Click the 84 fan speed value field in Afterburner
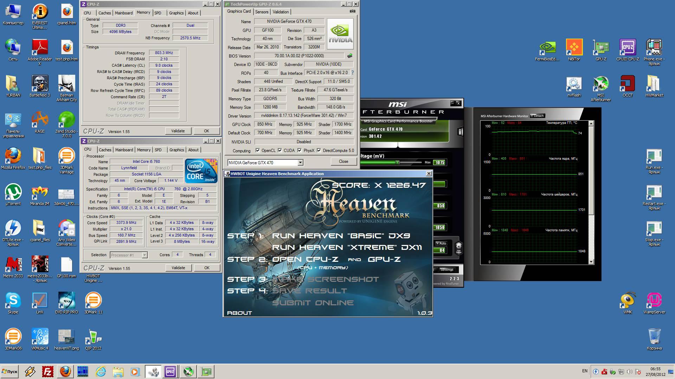675x379 pixels. click(439, 250)
